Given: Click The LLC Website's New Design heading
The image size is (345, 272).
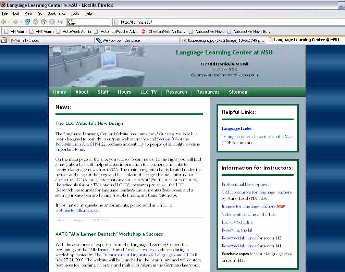Looking at the screenshot, I should click(89, 123).
